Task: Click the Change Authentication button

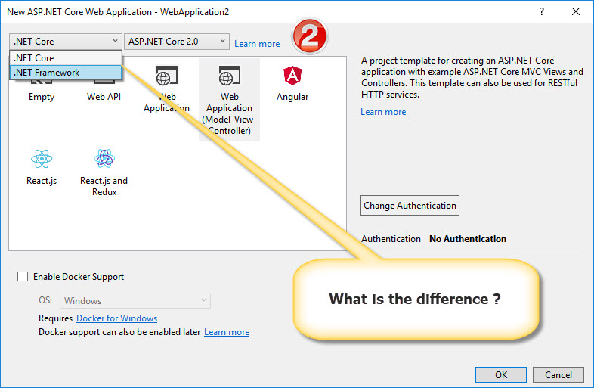Action: (410, 206)
